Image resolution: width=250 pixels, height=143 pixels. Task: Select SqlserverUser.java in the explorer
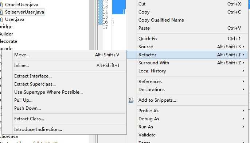tap(24, 12)
